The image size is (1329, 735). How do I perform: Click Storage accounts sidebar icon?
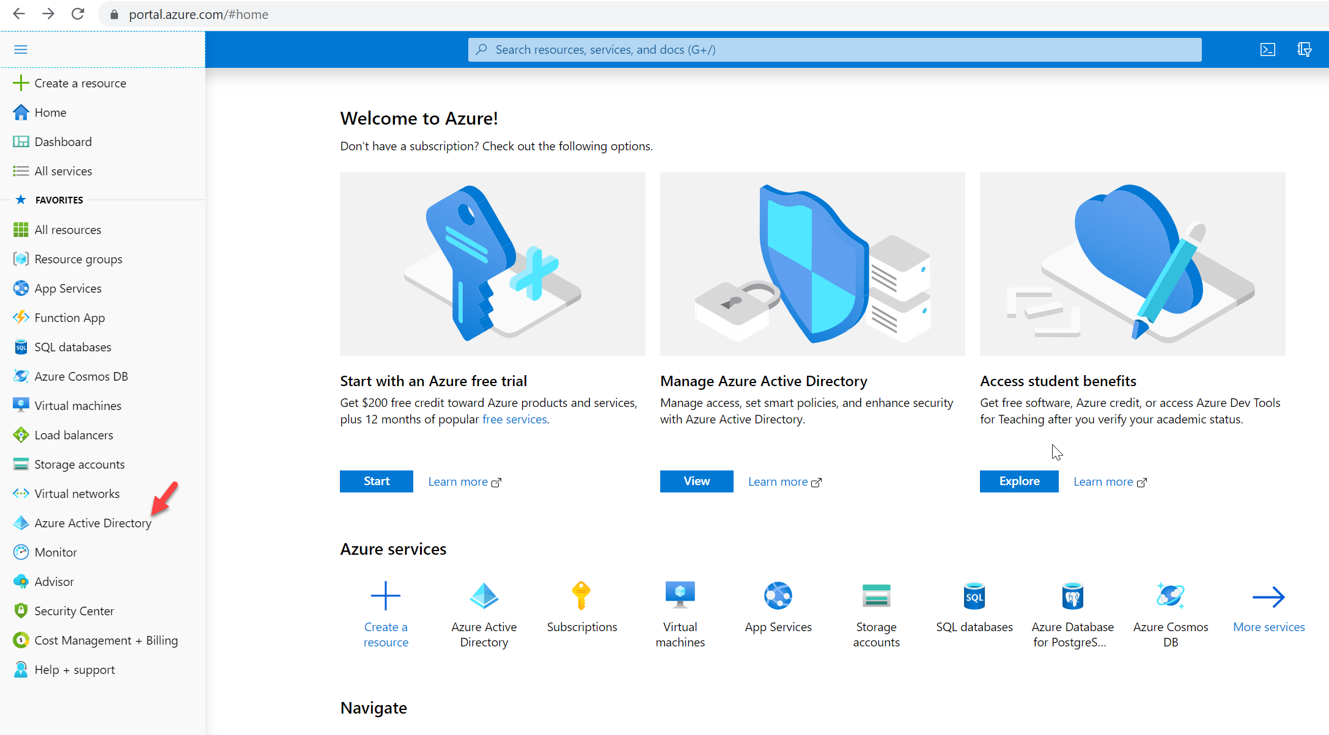21,464
